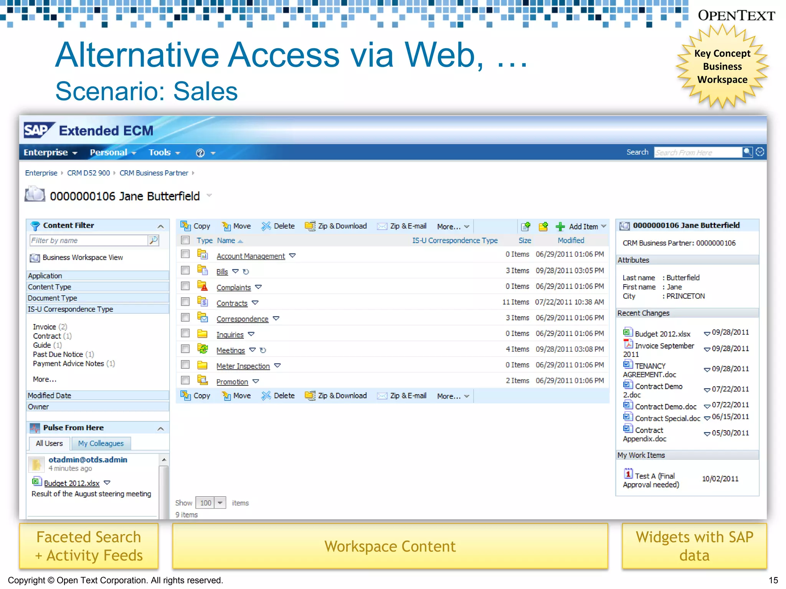Open the dropdown arrow beside Complaints
Image resolution: width=786 pixels, height=589 pixels.
[258, 287]
